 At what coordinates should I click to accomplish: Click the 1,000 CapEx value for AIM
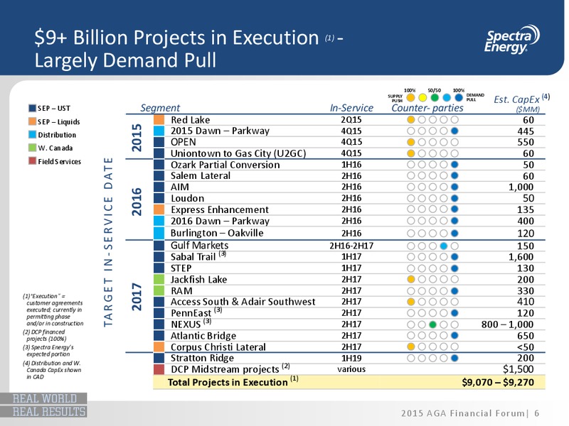[521, 187]
